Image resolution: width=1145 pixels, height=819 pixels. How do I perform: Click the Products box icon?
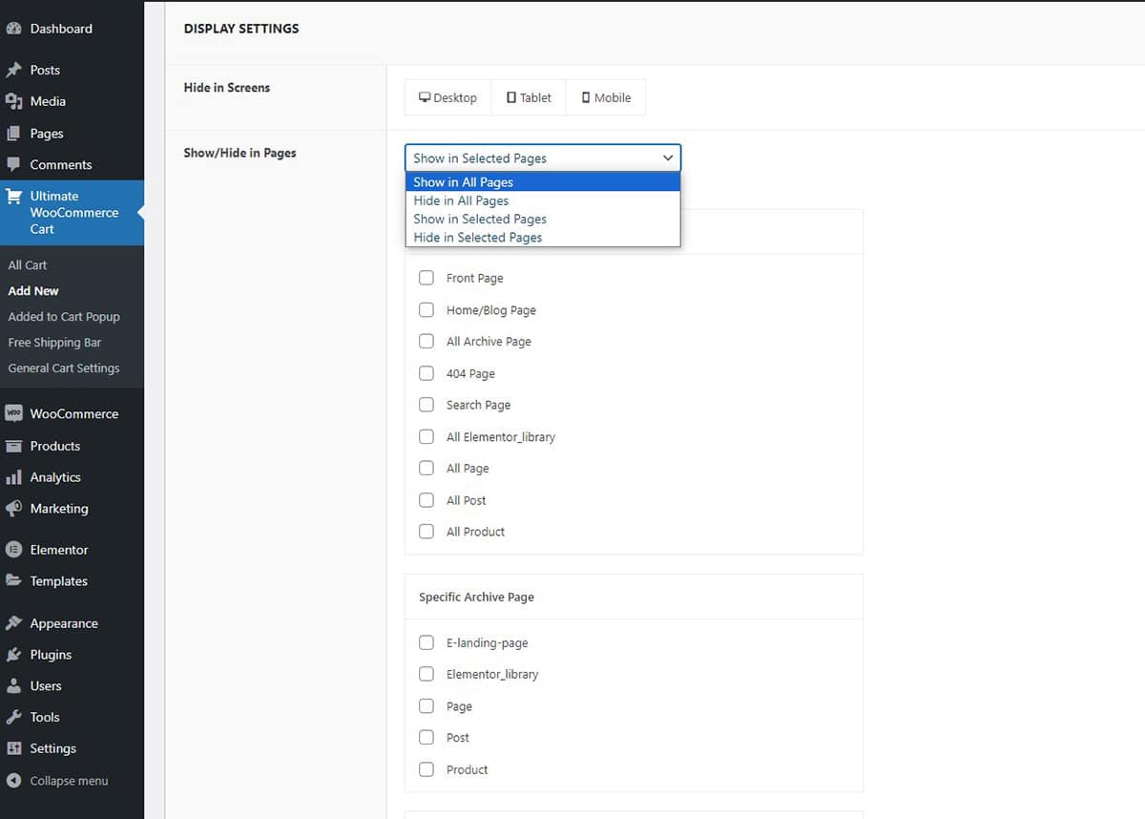tap(13, 446)
